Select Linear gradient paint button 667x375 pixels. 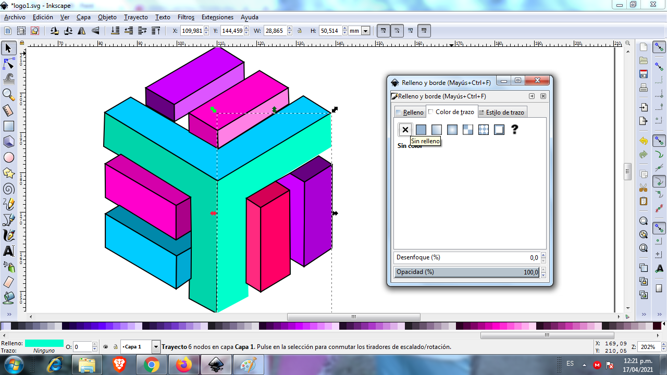437,130
